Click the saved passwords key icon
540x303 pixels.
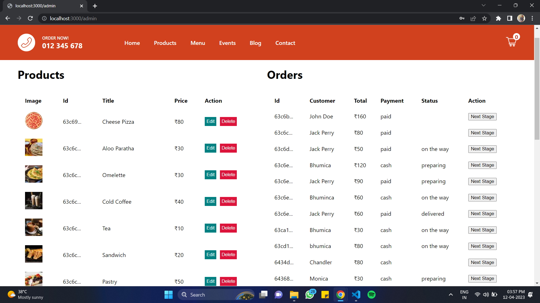[x=462, y=18]
